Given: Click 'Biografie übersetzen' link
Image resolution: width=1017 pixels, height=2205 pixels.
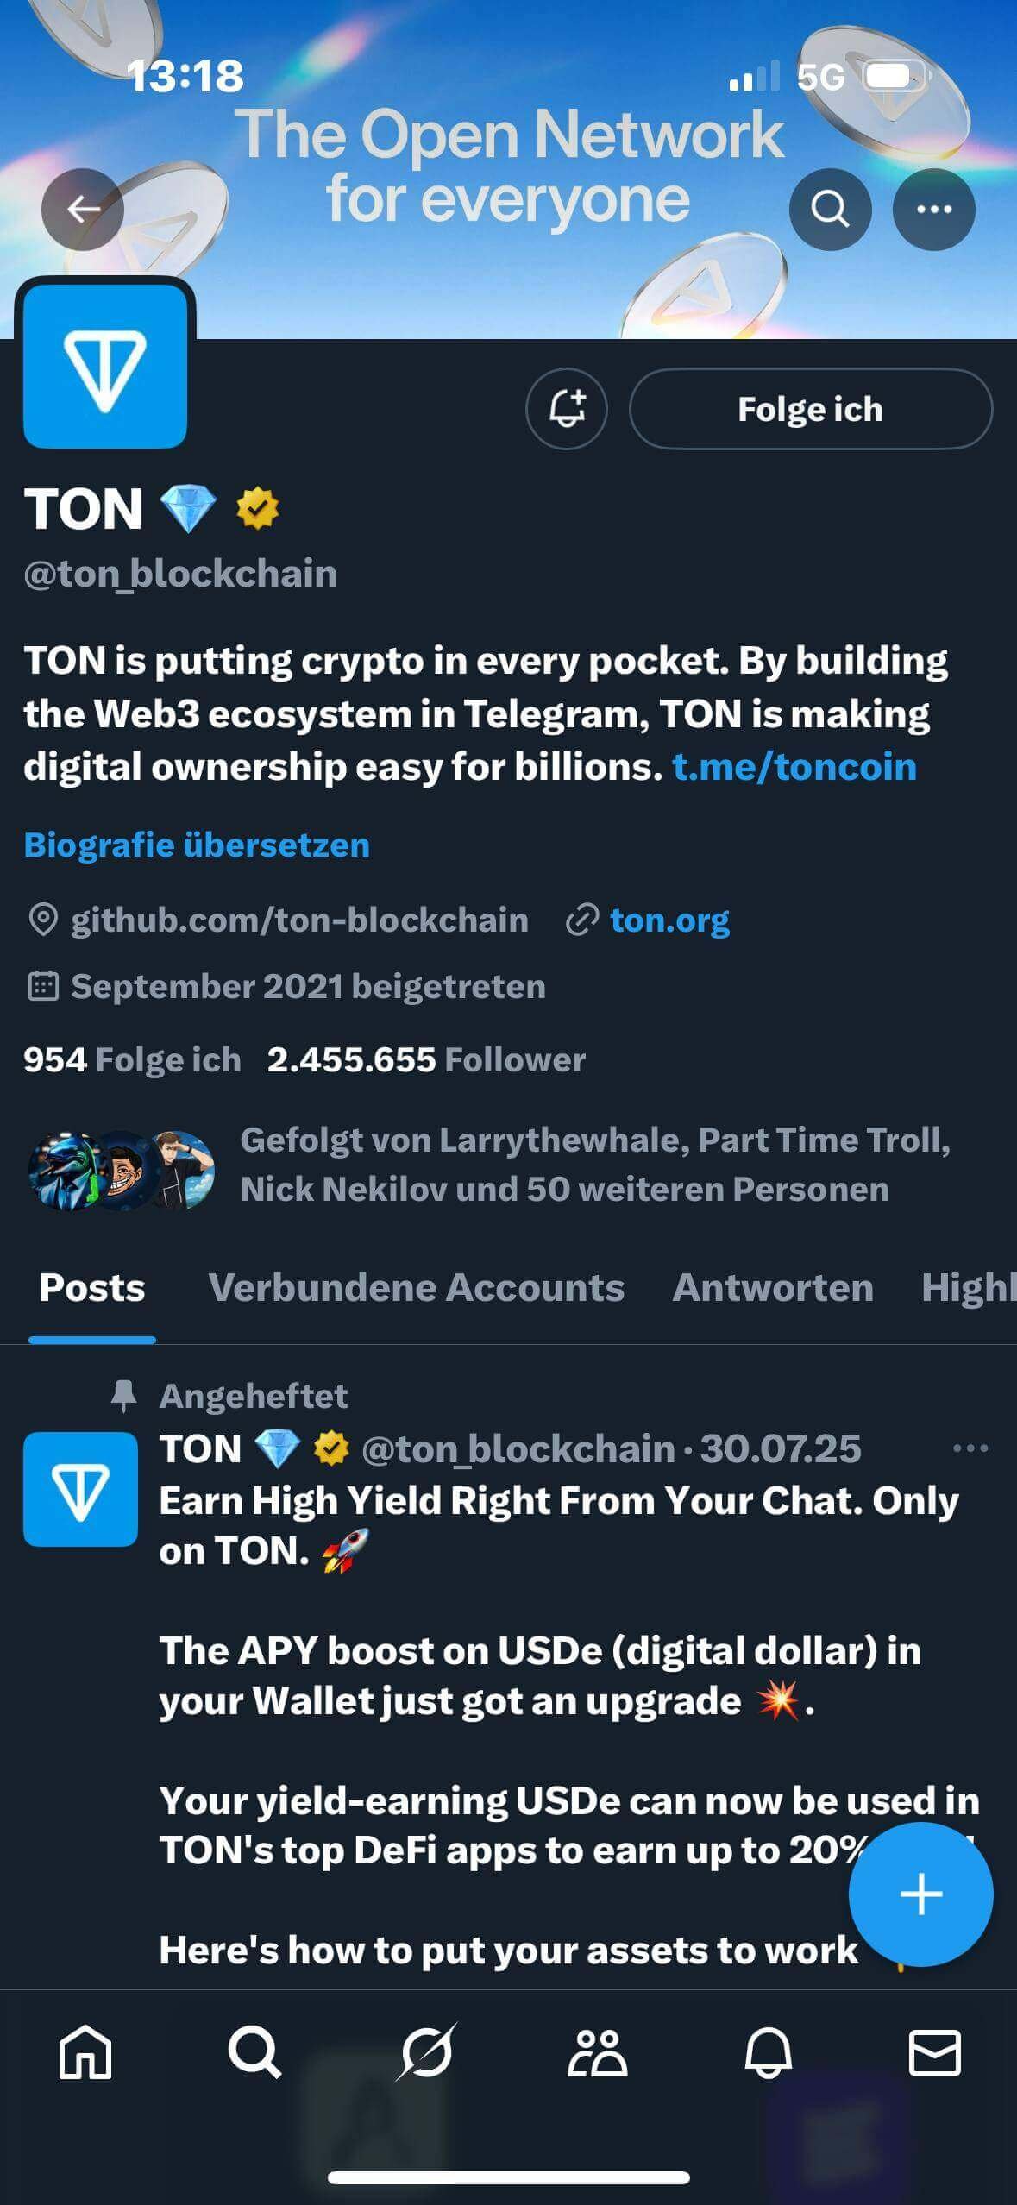Looking at the screenshot, I should (x=197, y=845).
